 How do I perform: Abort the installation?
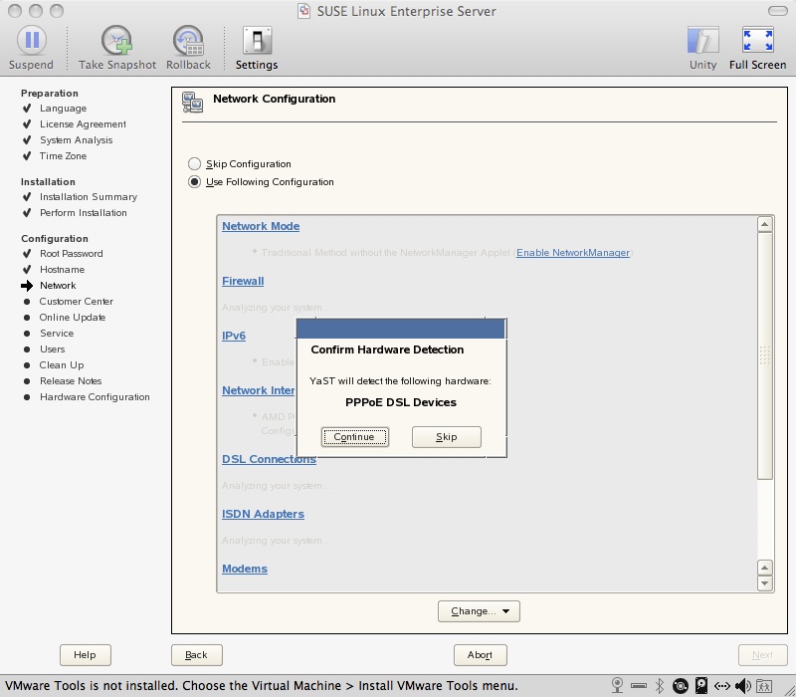coord(481,655)
